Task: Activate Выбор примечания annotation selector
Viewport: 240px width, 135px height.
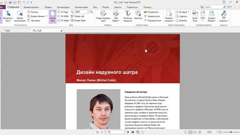Action: [20, 16]
